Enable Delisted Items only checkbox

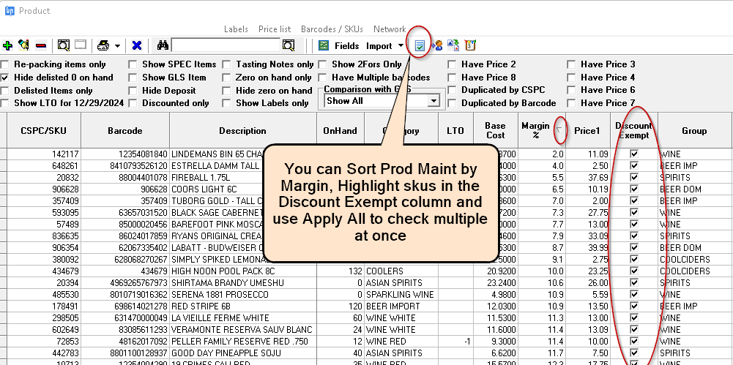5,91
